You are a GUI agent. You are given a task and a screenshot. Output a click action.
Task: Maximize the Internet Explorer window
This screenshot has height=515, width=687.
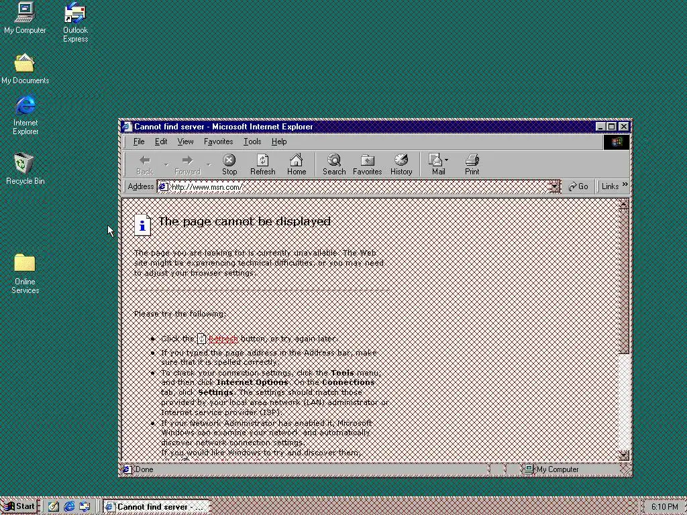tap(612, 127)
